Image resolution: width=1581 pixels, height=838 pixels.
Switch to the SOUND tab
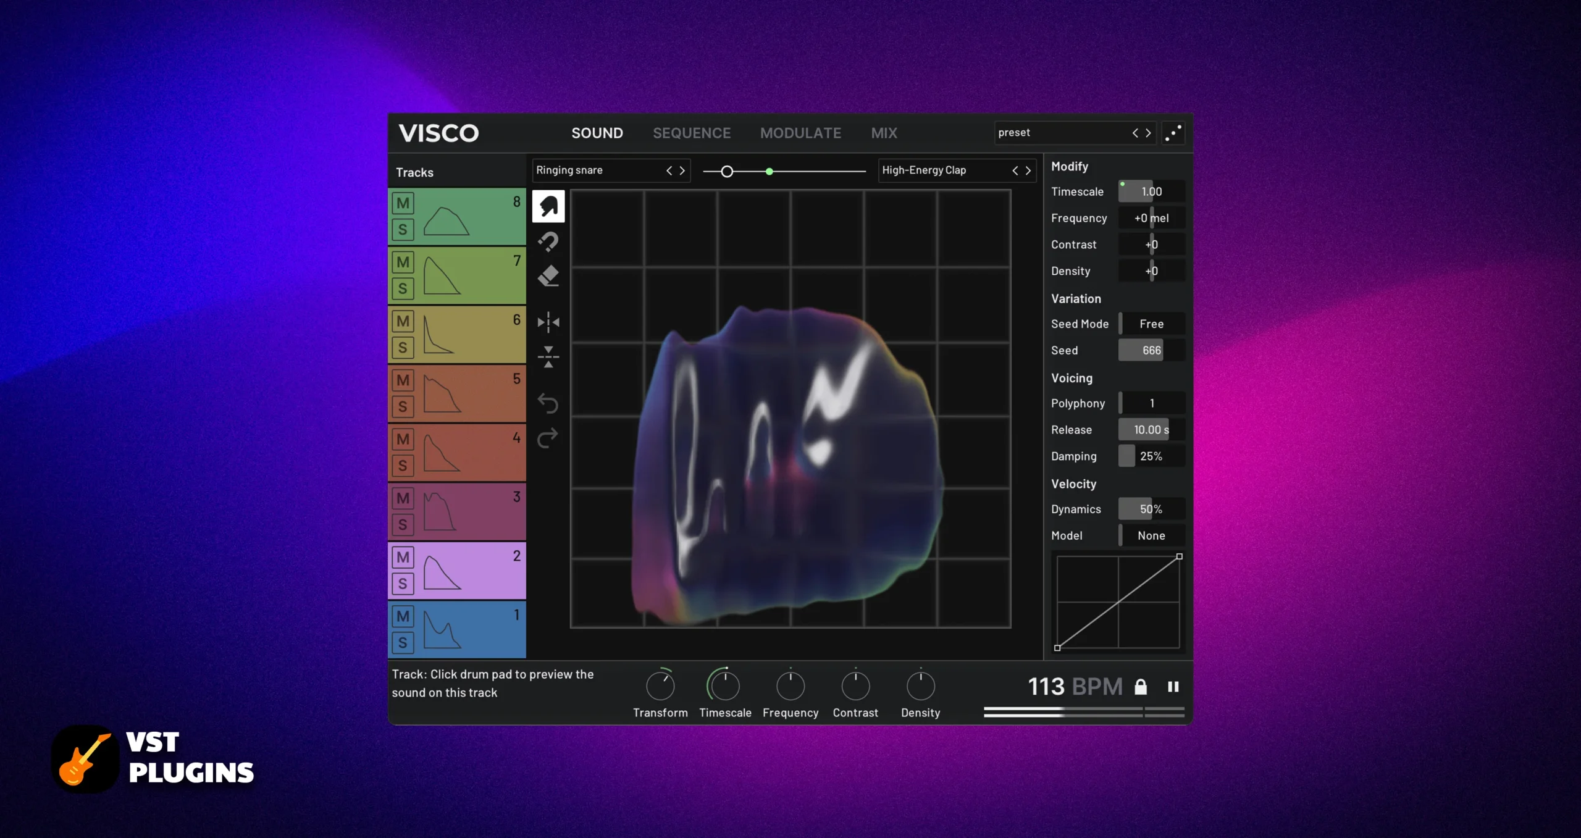point(597,133)
